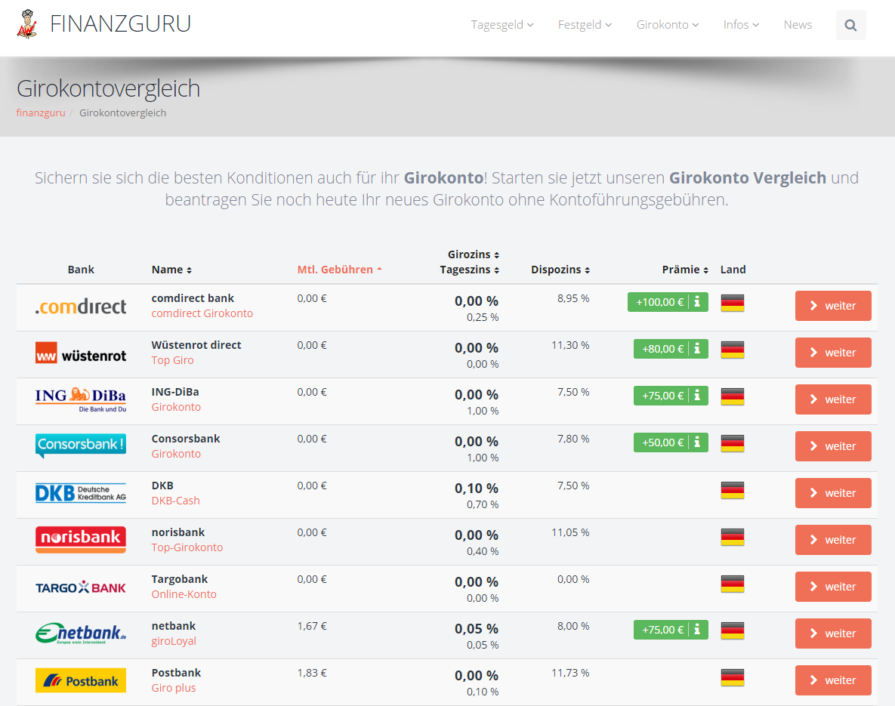
Task: Open the search magnifier icon
Action: [x=850, y=25]
